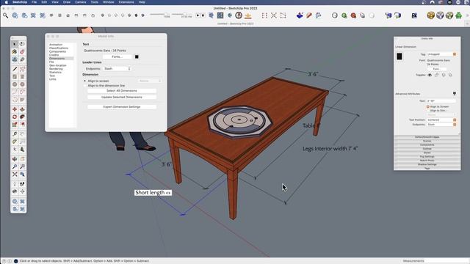Open the Extensions menu
470x264 pixels.
pyautogui.click(x=126, y=2)
